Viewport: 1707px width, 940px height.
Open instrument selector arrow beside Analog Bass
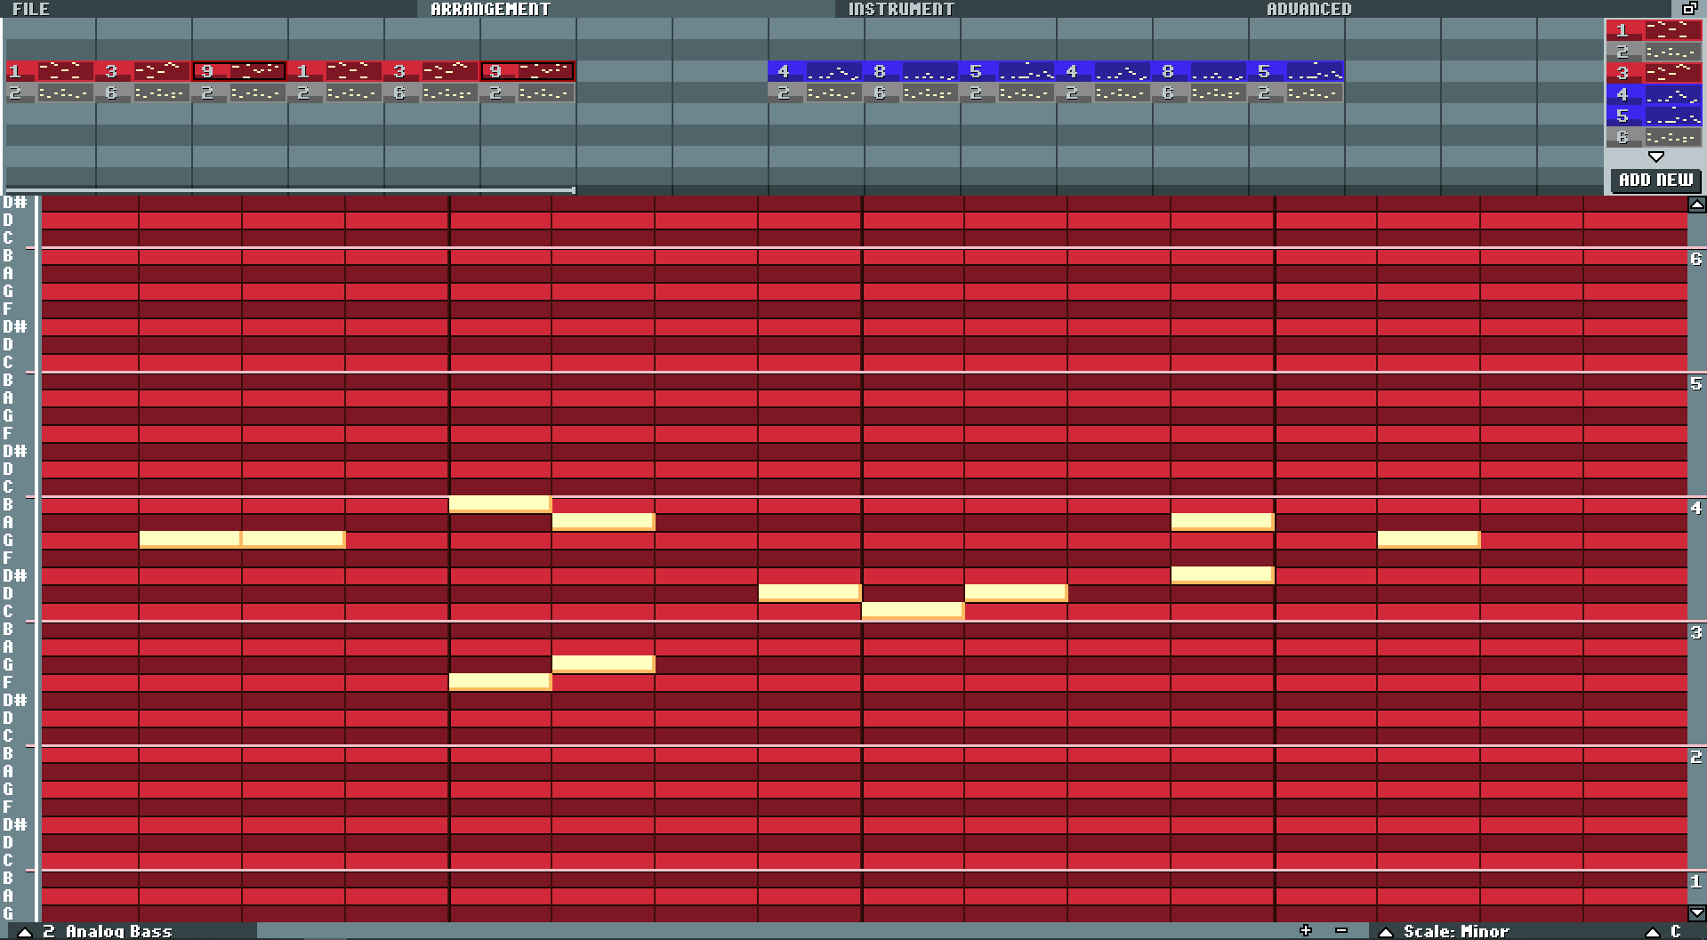(x=25, y=932)
